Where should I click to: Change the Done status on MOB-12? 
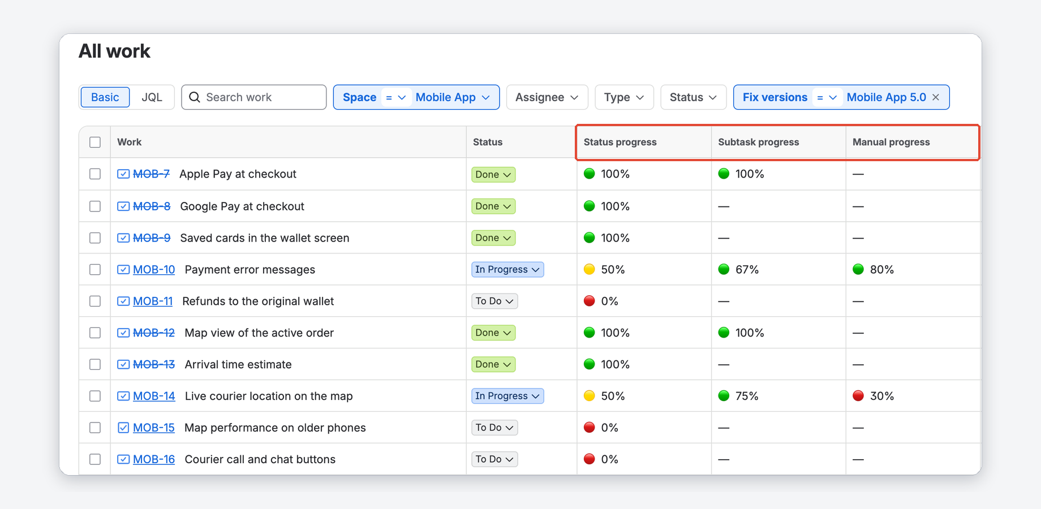[493, 333]
